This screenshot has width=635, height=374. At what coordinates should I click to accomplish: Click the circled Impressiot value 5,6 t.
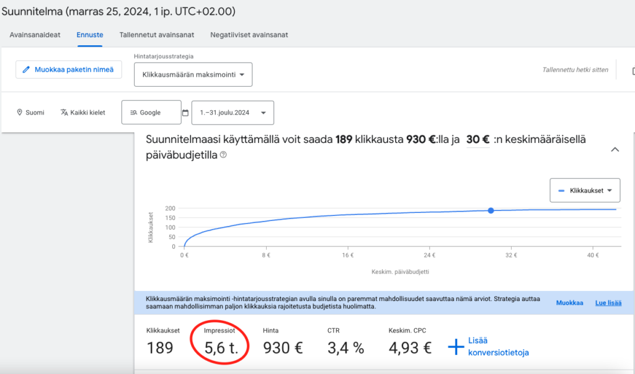tap(221, 348)
